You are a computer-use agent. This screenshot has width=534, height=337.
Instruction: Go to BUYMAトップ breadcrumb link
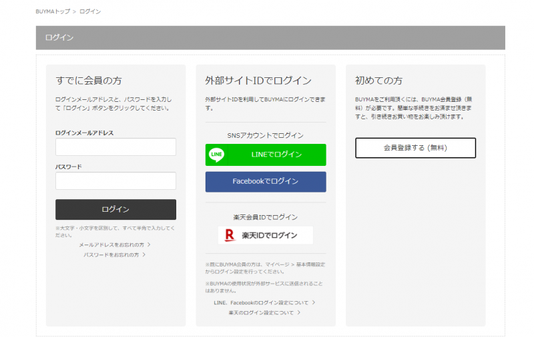click(52, 12)
